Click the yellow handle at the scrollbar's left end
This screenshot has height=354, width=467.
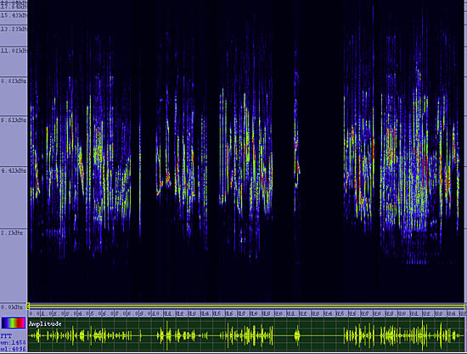[28, 307]
